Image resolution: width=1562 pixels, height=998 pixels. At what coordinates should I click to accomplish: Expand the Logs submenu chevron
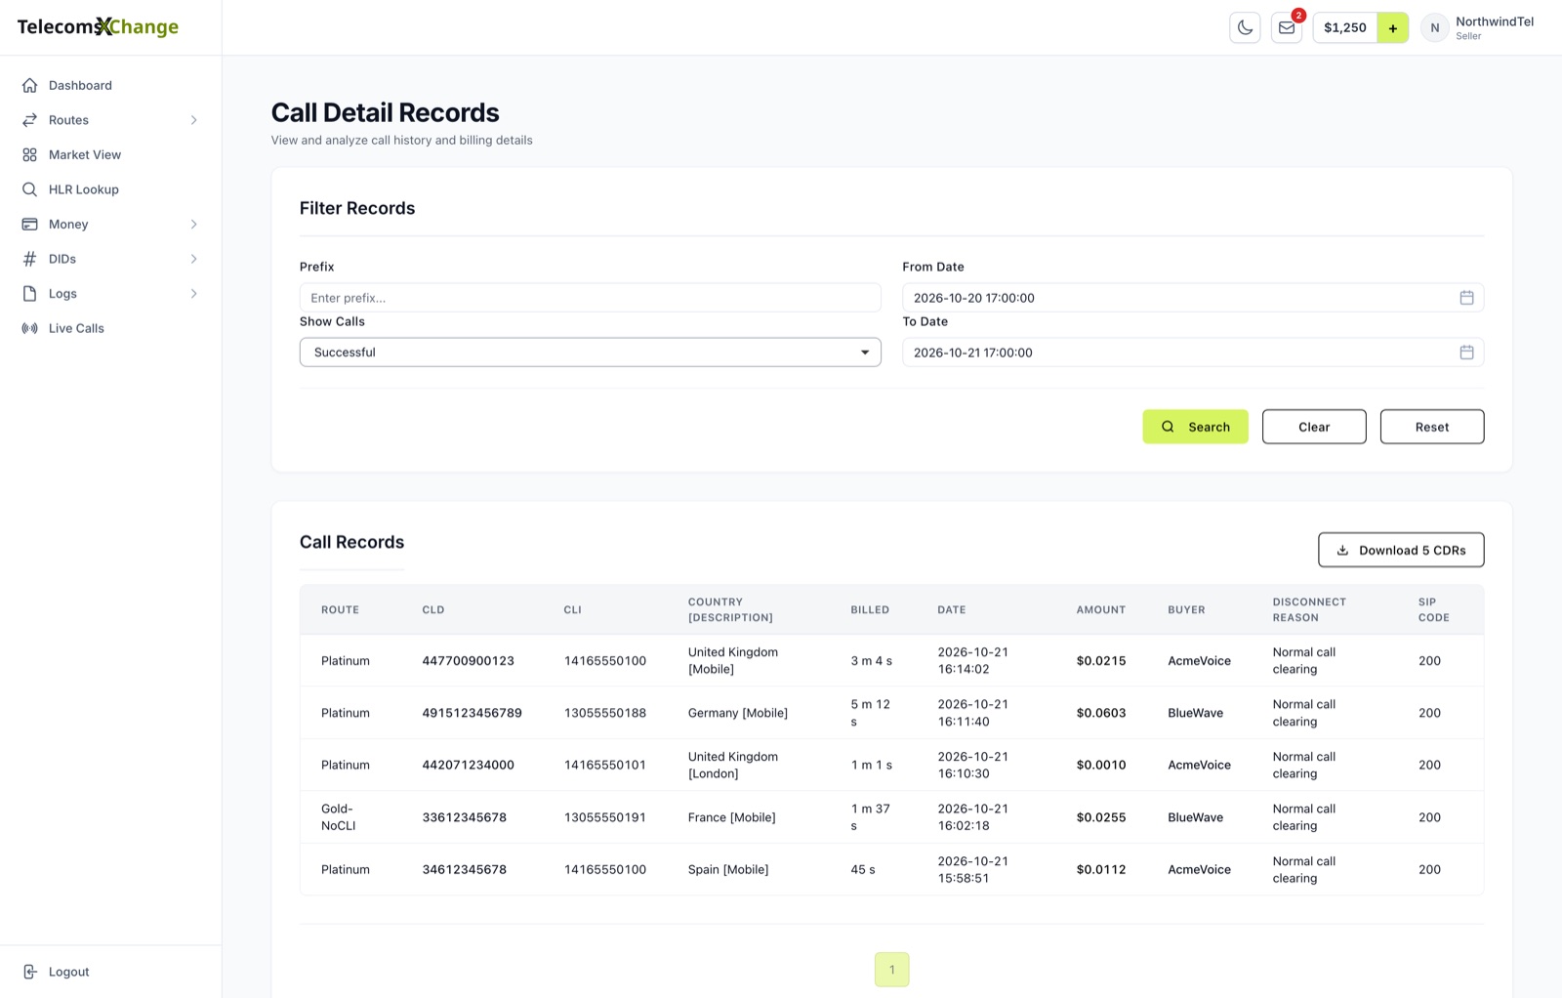pos(193,293)
